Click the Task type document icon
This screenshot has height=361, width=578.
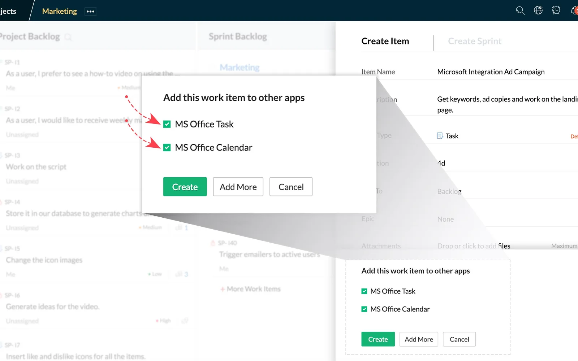click(440, 136)
